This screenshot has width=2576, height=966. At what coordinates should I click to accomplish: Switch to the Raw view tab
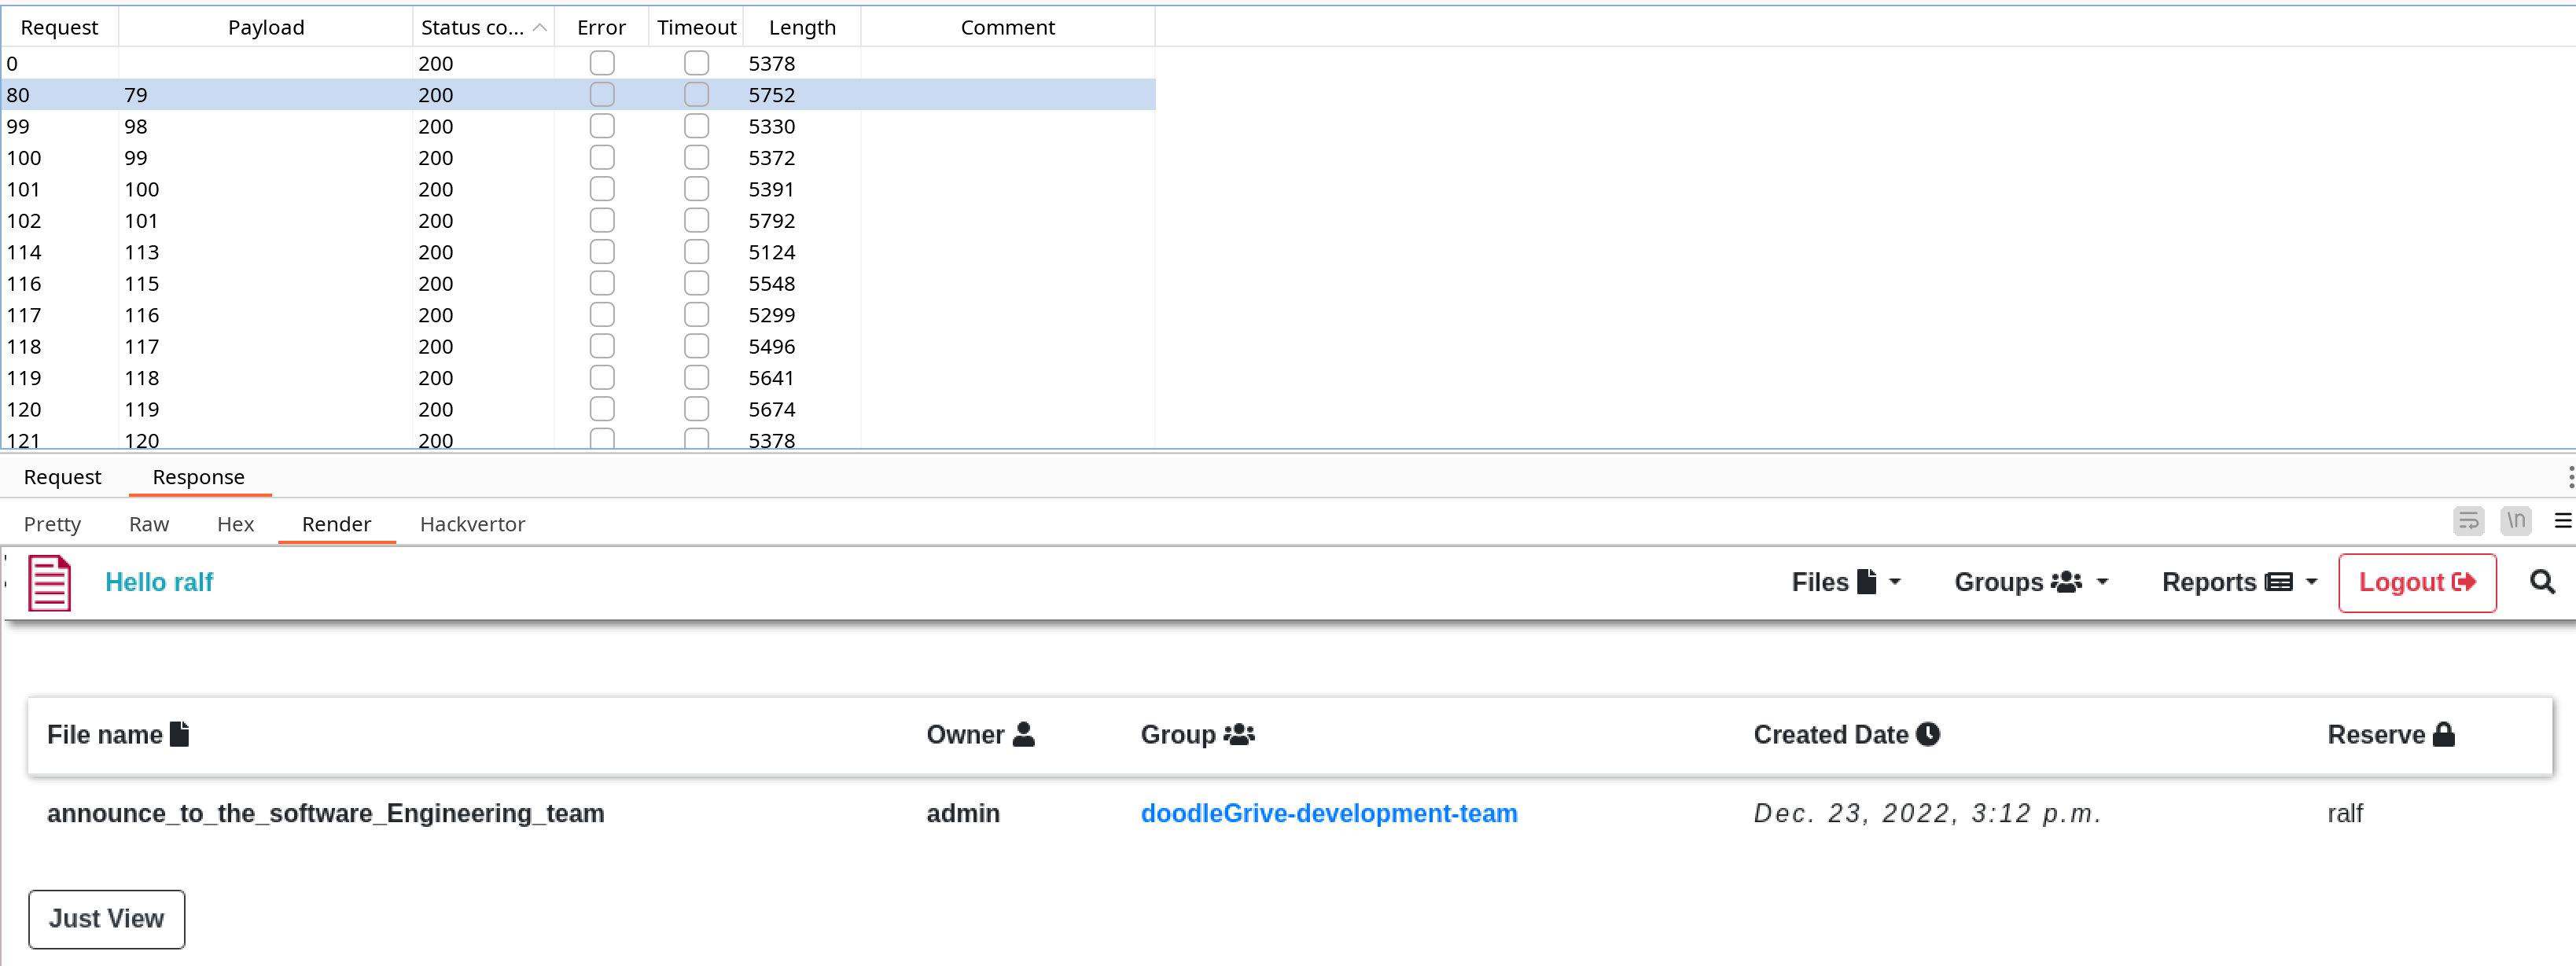click(149, 524)
